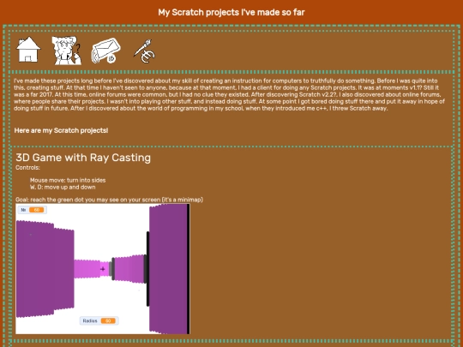Viewport: 463px width, 347px height.
Task: Open the envelope contact icon
Action: 106,51
